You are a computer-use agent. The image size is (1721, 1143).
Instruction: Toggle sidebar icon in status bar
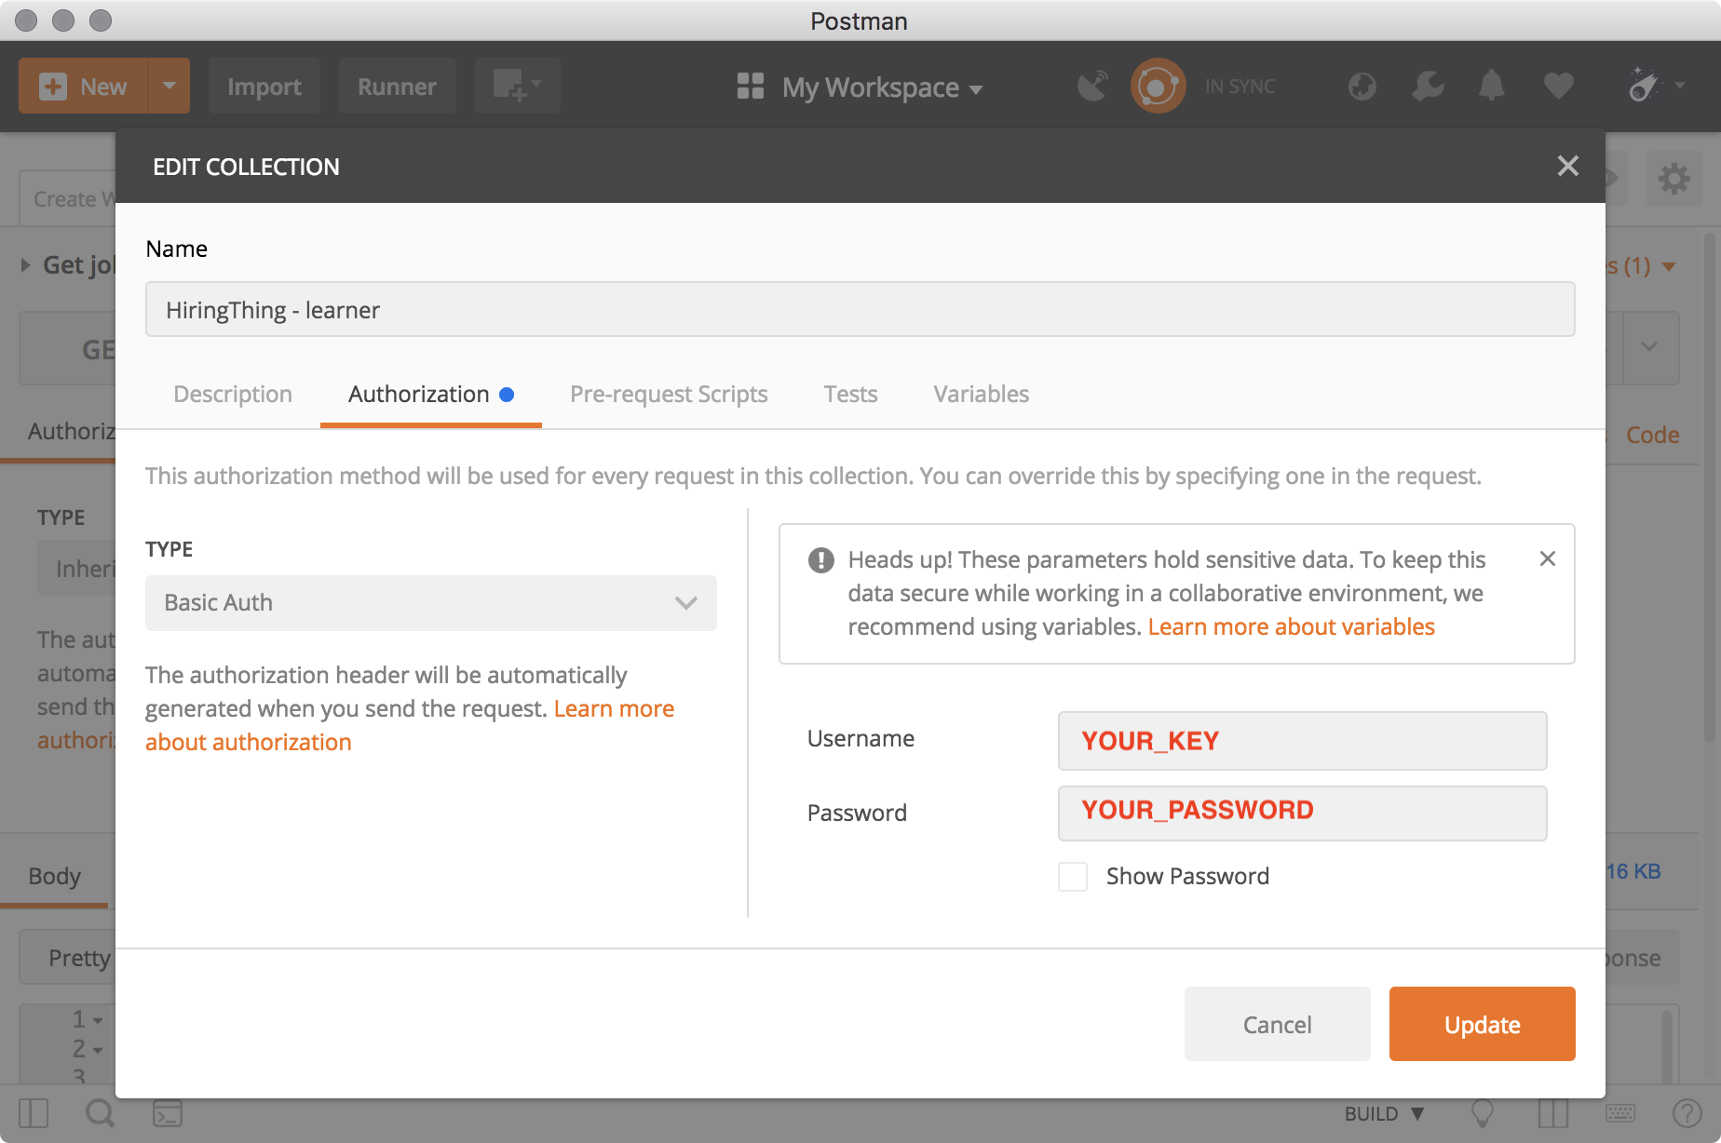point(34,1113)
